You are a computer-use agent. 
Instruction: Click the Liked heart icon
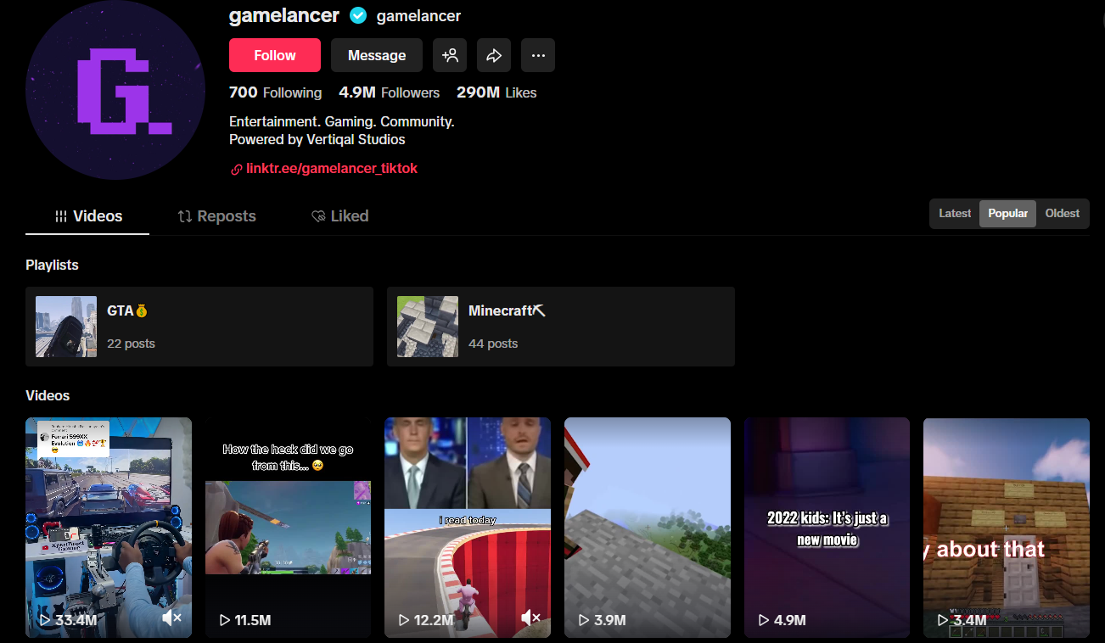pos(319,215)
